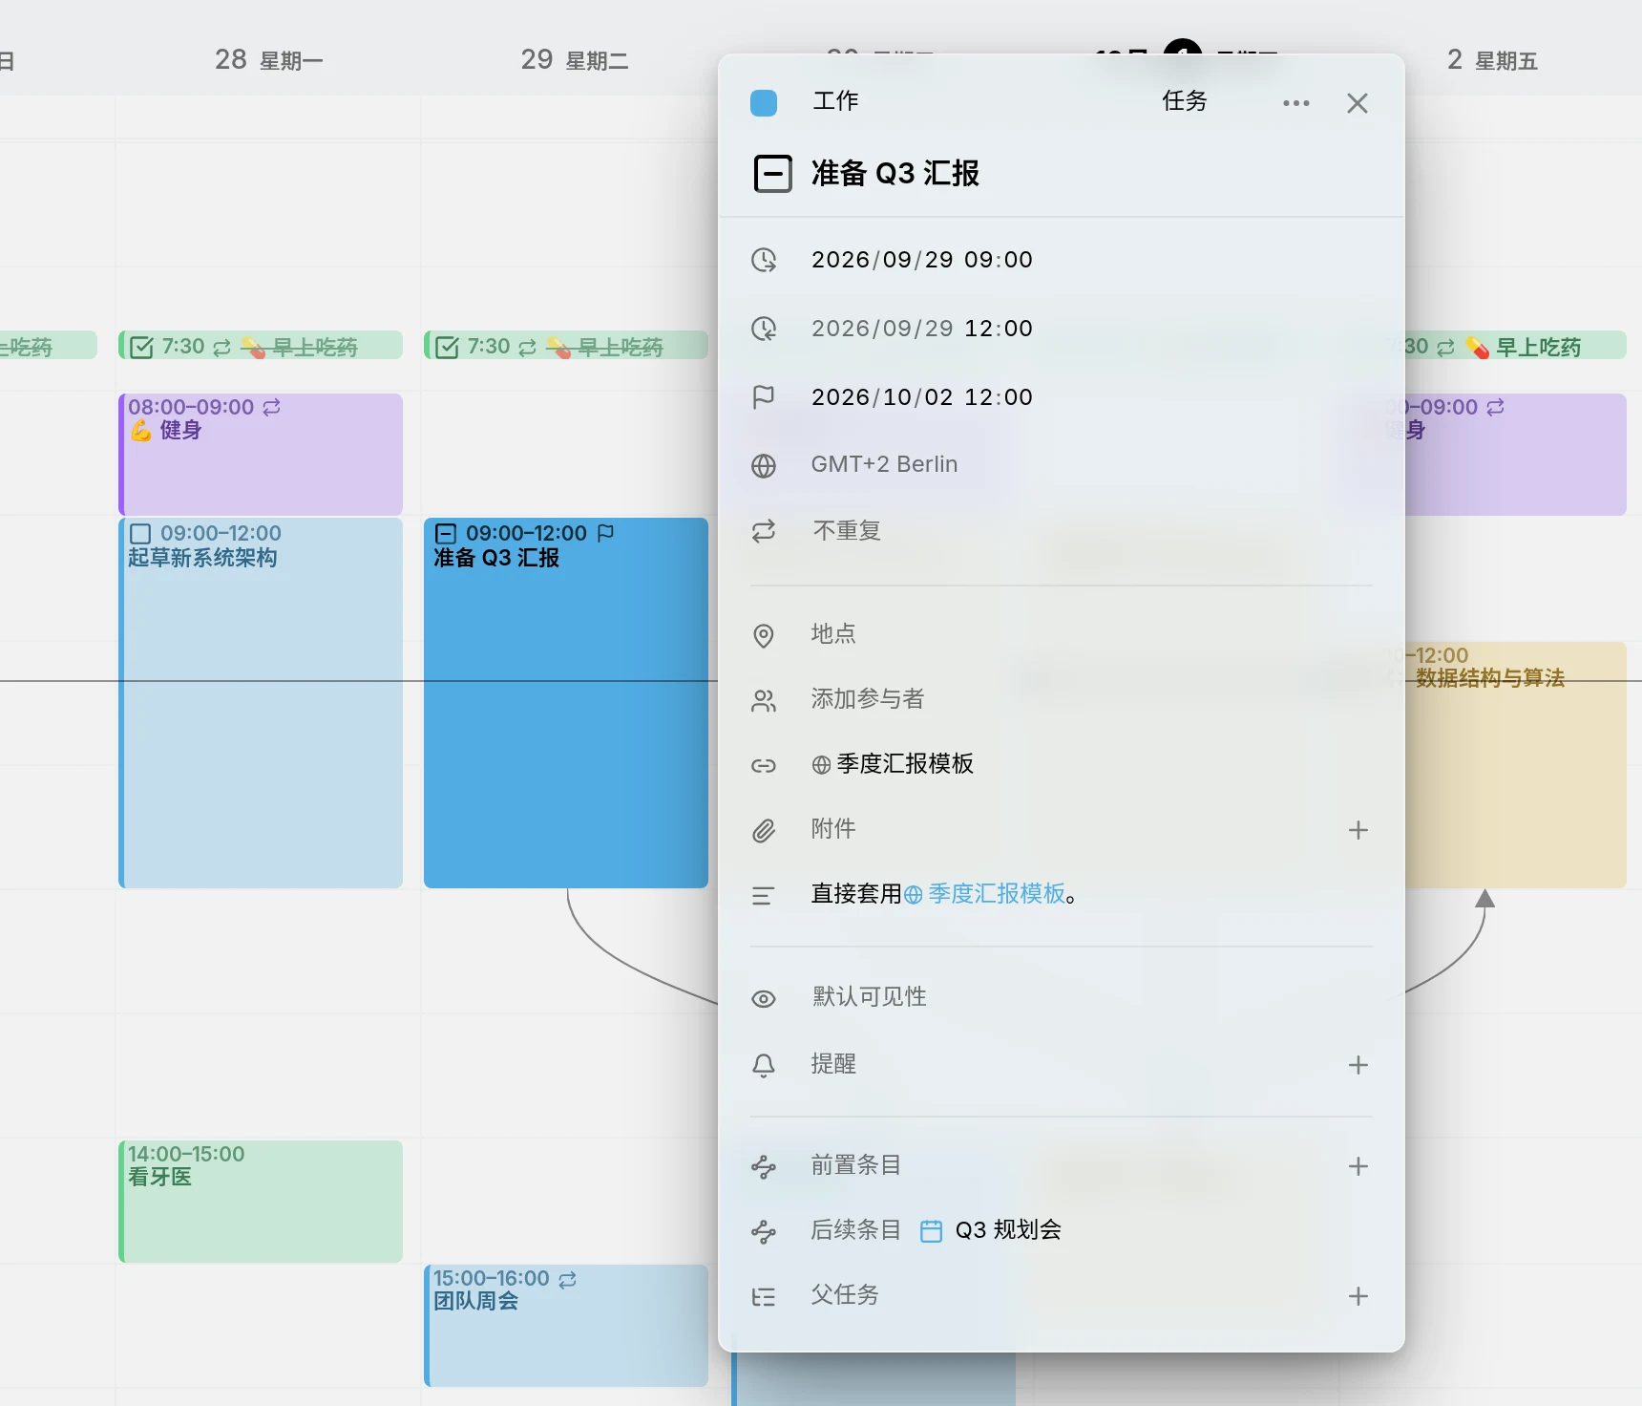Uncheck Monday's 7:30 早上吃药 task
The height and width of the screenshot is (1406, 1642).
click(141, 347)
